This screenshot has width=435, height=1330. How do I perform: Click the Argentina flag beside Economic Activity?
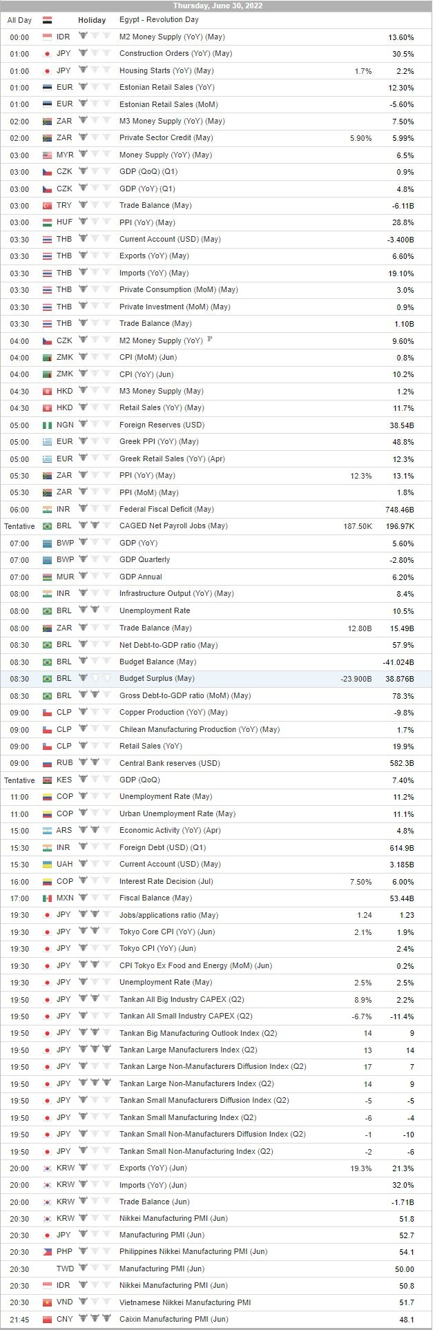(x=47, y=831)
